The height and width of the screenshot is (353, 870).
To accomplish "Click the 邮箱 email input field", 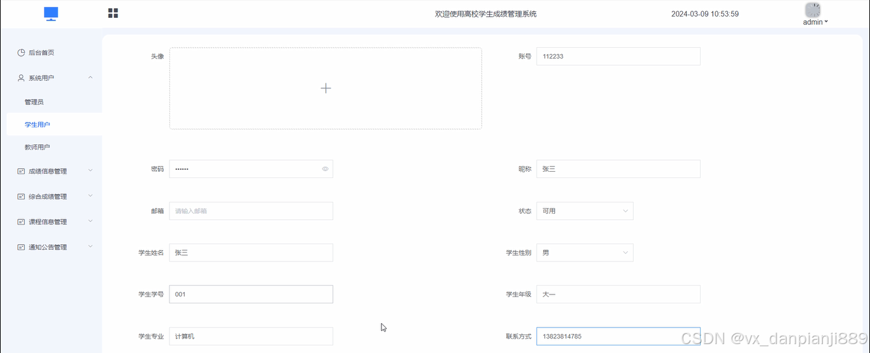I will [251, 211].
